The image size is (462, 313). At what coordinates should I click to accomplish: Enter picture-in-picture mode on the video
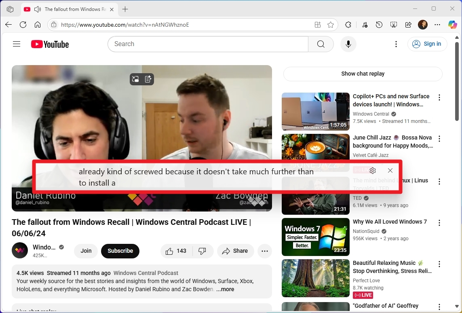pos(135,79)
